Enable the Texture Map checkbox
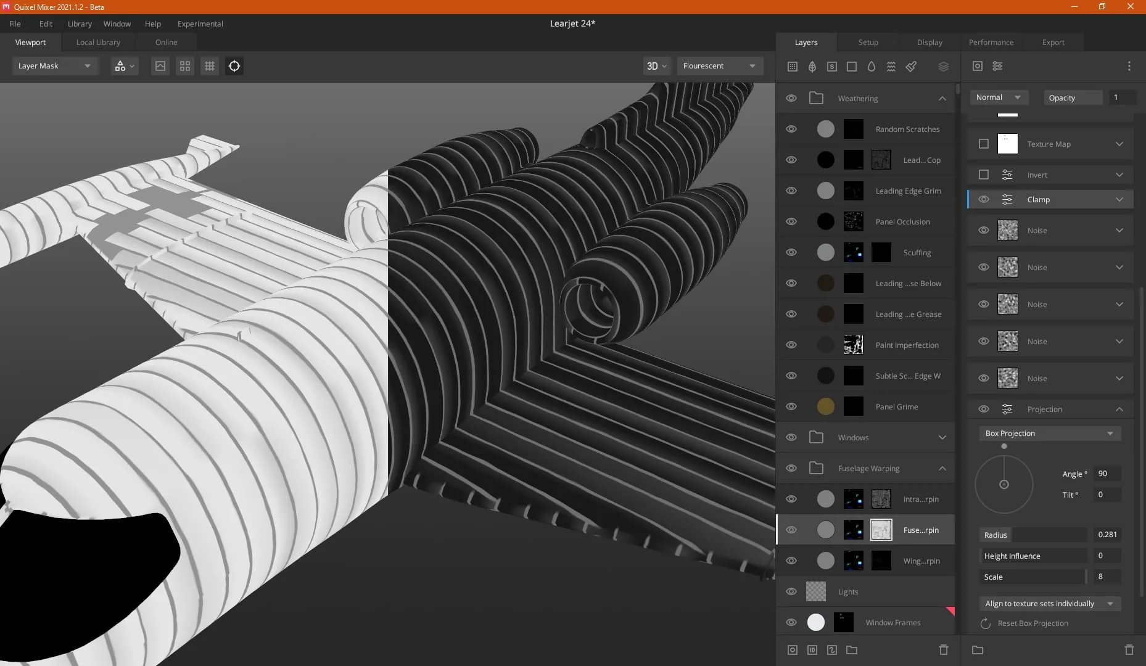Image resolution: width=1146 pixels, height=666 pixels. coord(984,144)
